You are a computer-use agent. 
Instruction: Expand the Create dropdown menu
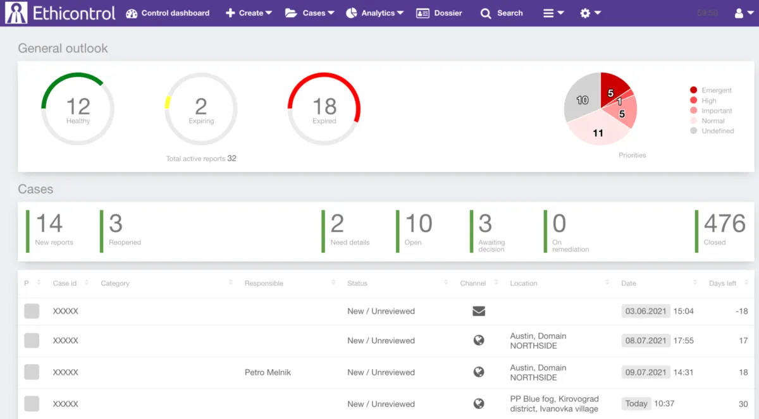pos(249,13)
